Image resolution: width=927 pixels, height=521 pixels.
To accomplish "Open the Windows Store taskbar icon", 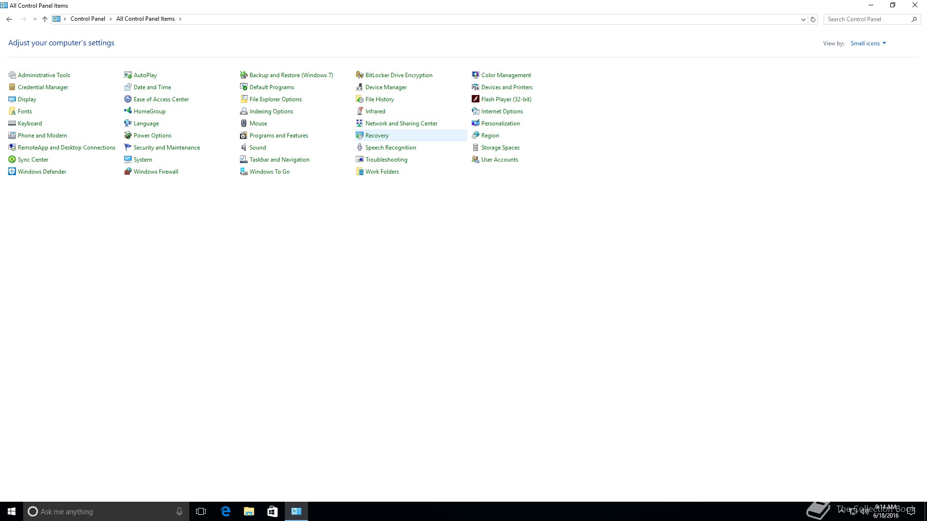I will coord(272,511).
